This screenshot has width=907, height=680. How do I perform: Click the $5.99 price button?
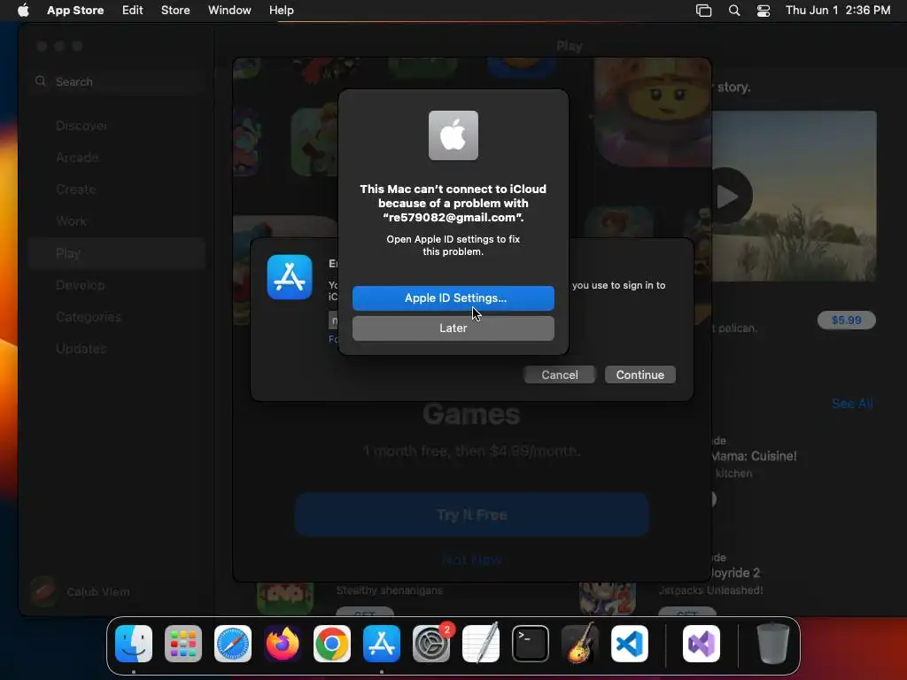tap(846, 320)
